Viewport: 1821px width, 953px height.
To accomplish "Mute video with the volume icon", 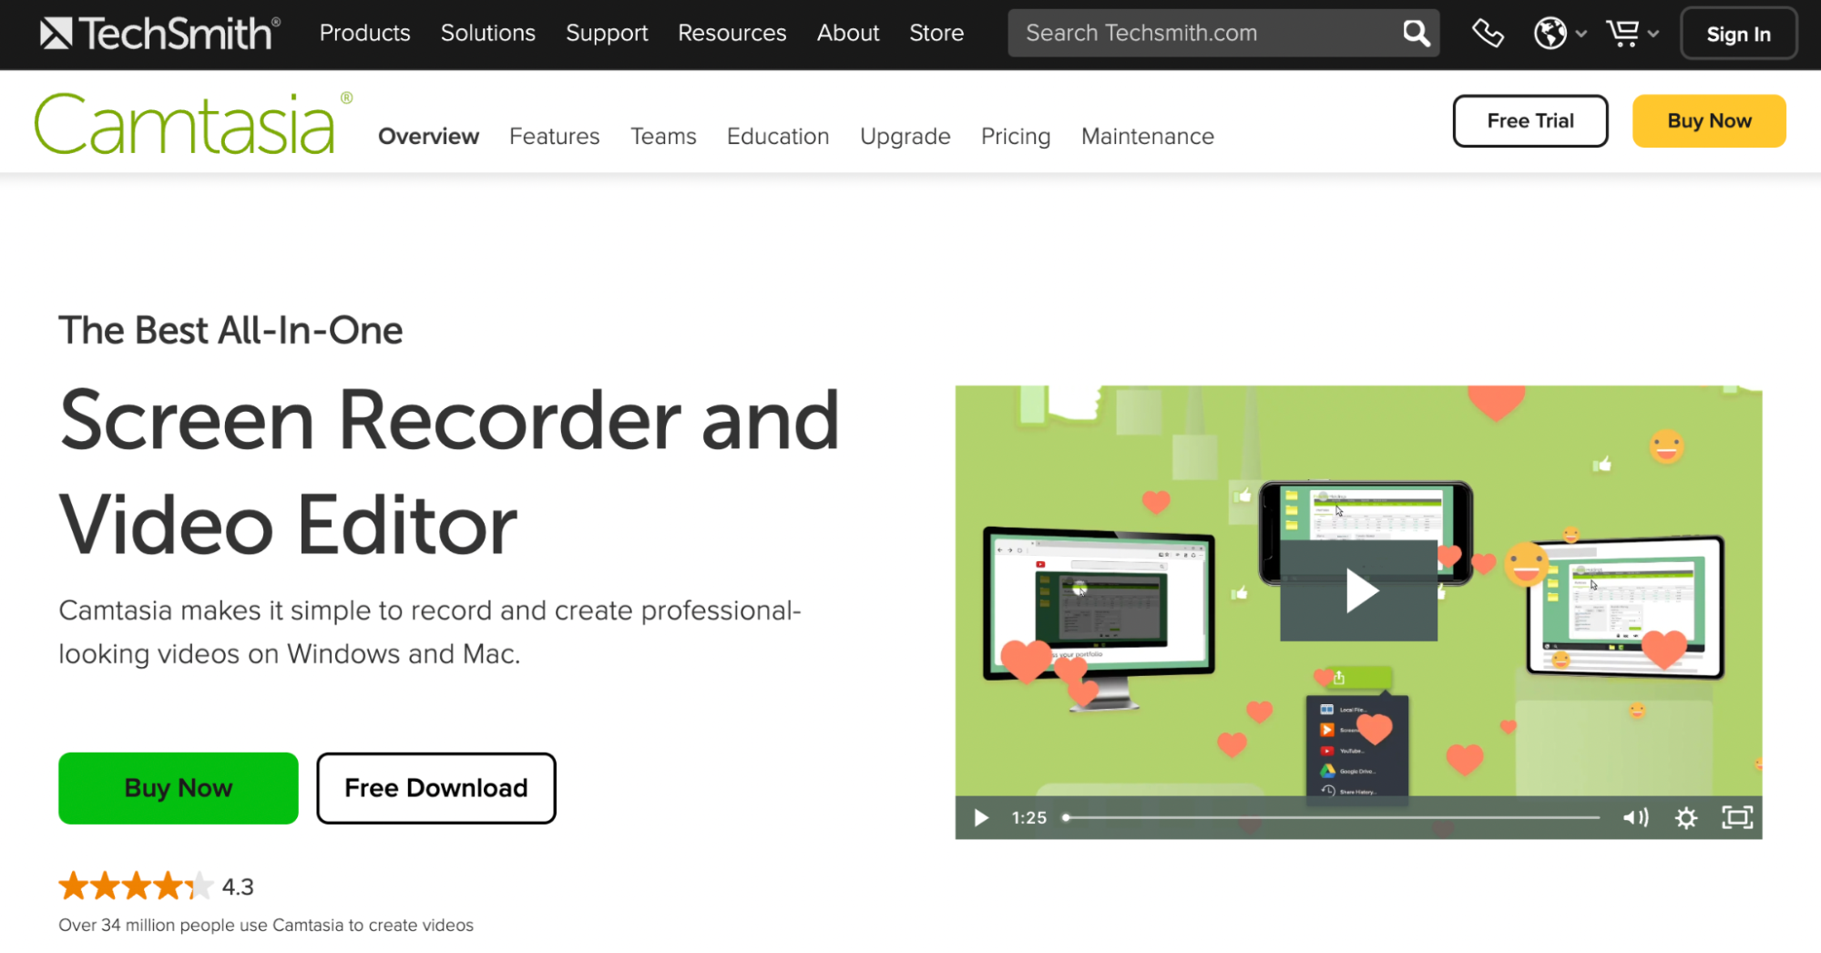I will click(1635, 817).
